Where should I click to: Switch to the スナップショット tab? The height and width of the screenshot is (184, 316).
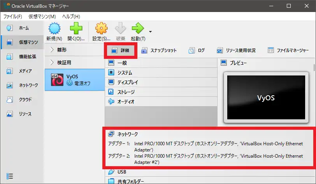(159, 50)
